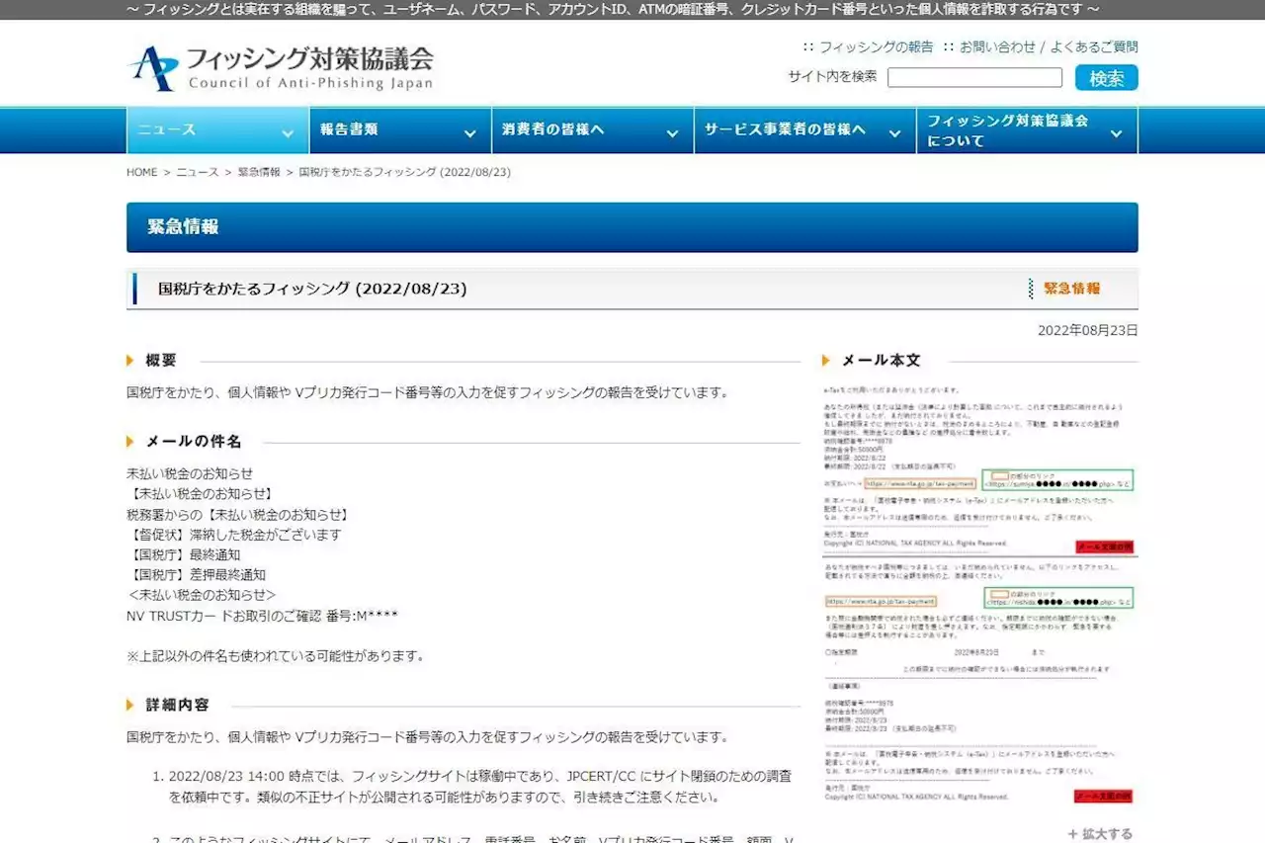This screenshot has width=1265, height=843.
Task: Click the メールの件名 section heading
Action: point(194,442)
